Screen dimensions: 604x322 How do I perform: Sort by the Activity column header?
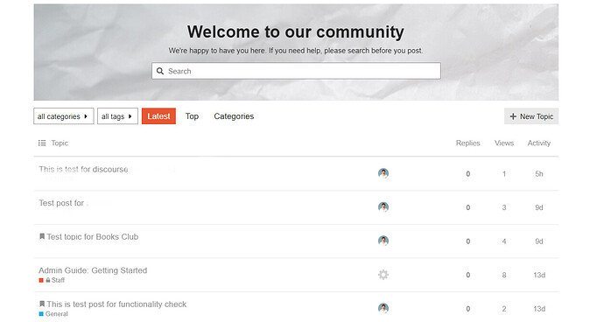[x=539, y=143]
